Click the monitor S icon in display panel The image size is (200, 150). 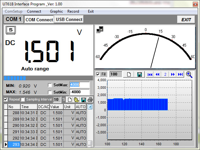(x=11, y=30)
